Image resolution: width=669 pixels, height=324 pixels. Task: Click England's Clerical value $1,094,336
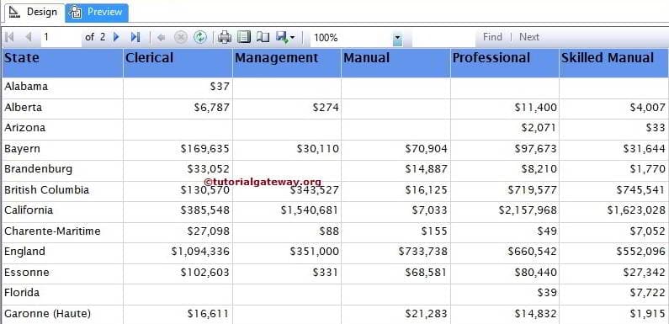coord(200,252)
